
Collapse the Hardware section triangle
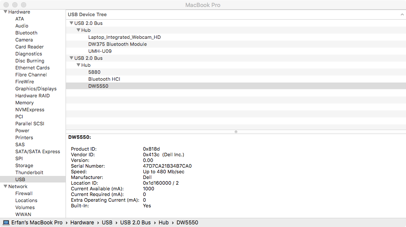pos(5,12)
